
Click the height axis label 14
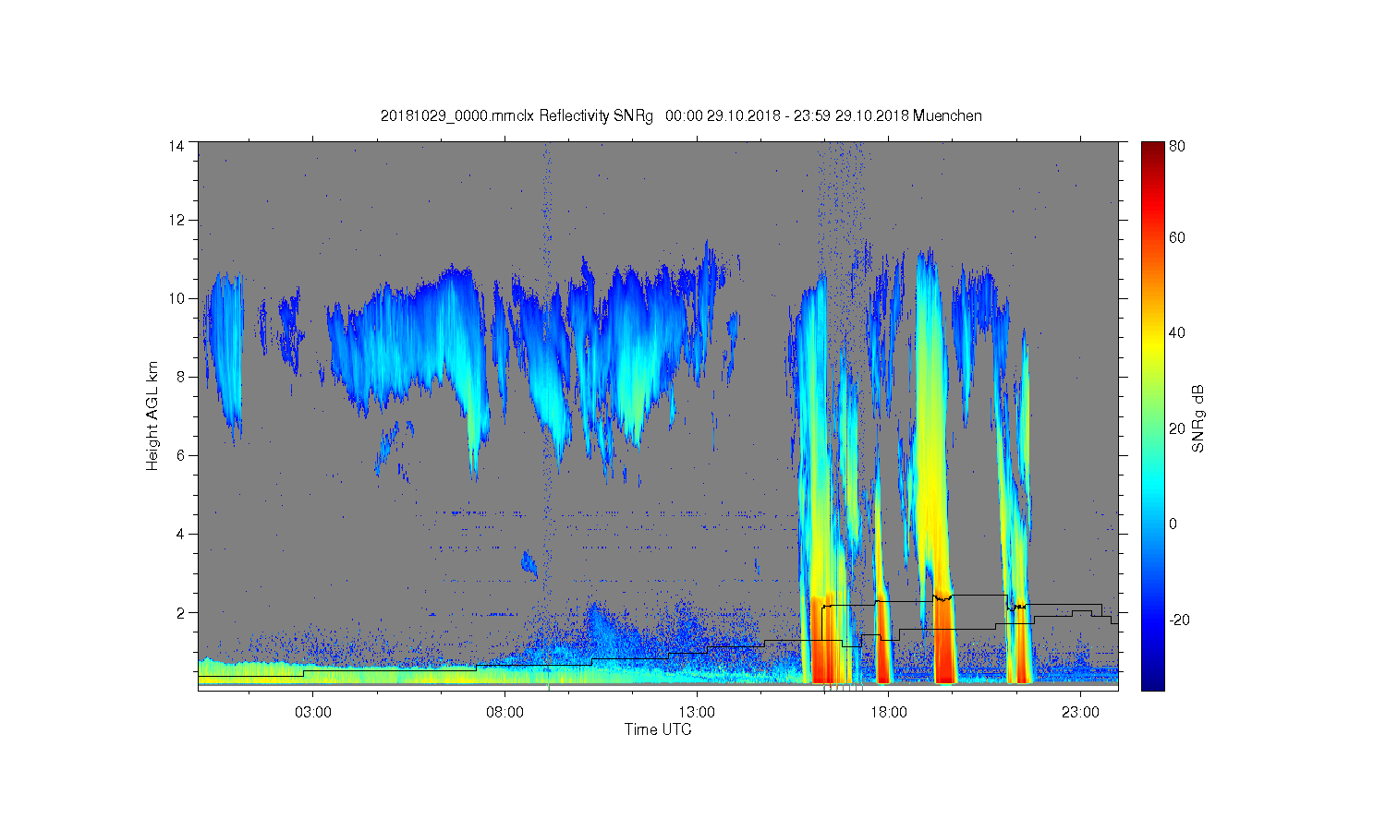[x=176, y=146]
